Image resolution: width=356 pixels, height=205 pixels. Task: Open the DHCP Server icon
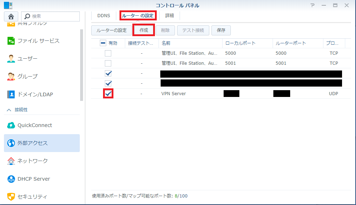[x=11, y=179]
